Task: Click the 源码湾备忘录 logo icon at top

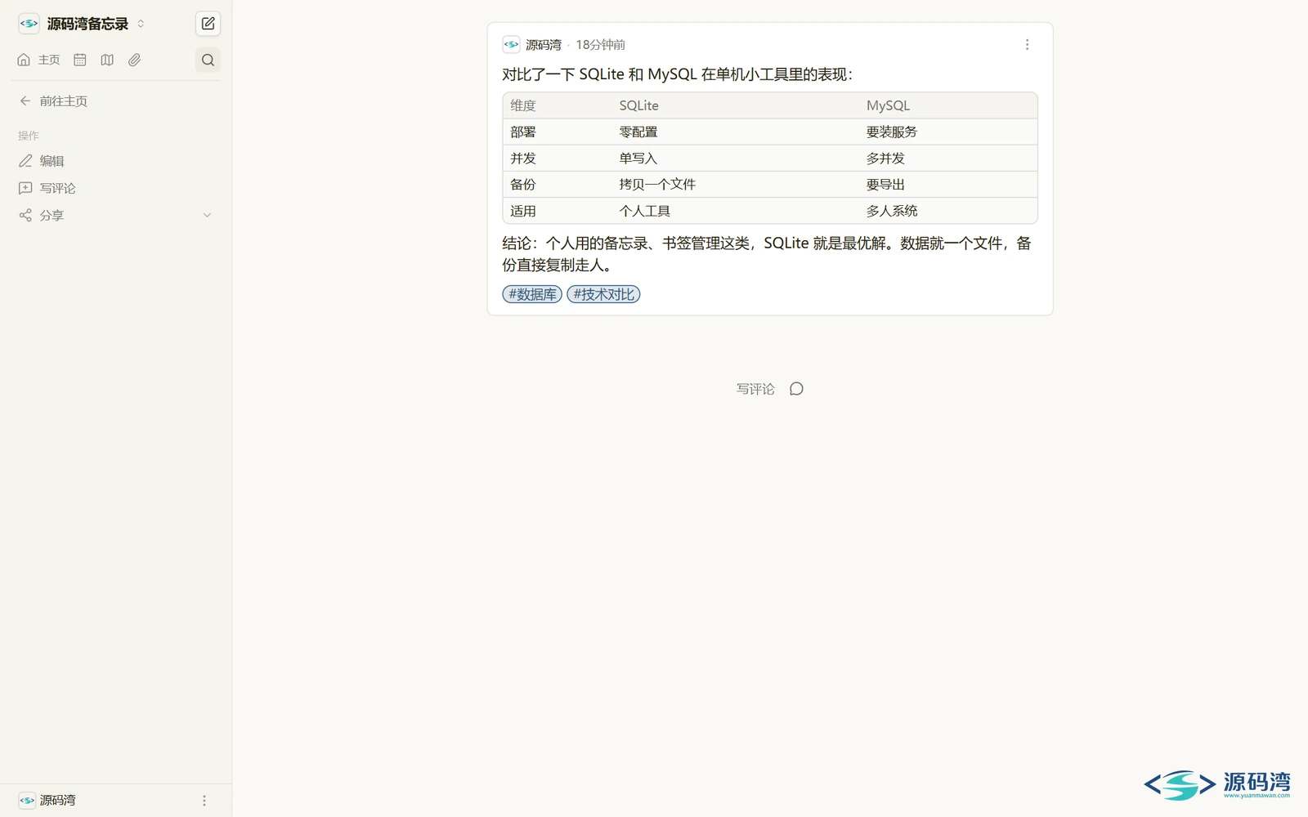Action: (29, 24)
